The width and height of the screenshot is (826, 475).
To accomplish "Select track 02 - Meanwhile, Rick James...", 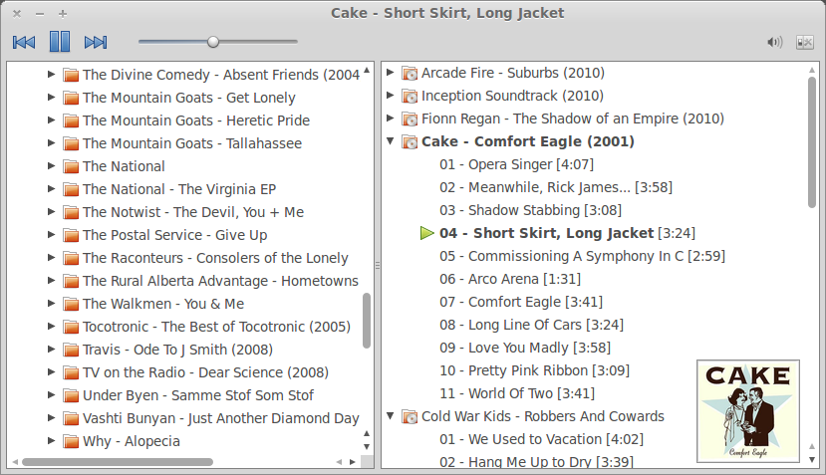I will pyautogui.click(x=556, y=187).
